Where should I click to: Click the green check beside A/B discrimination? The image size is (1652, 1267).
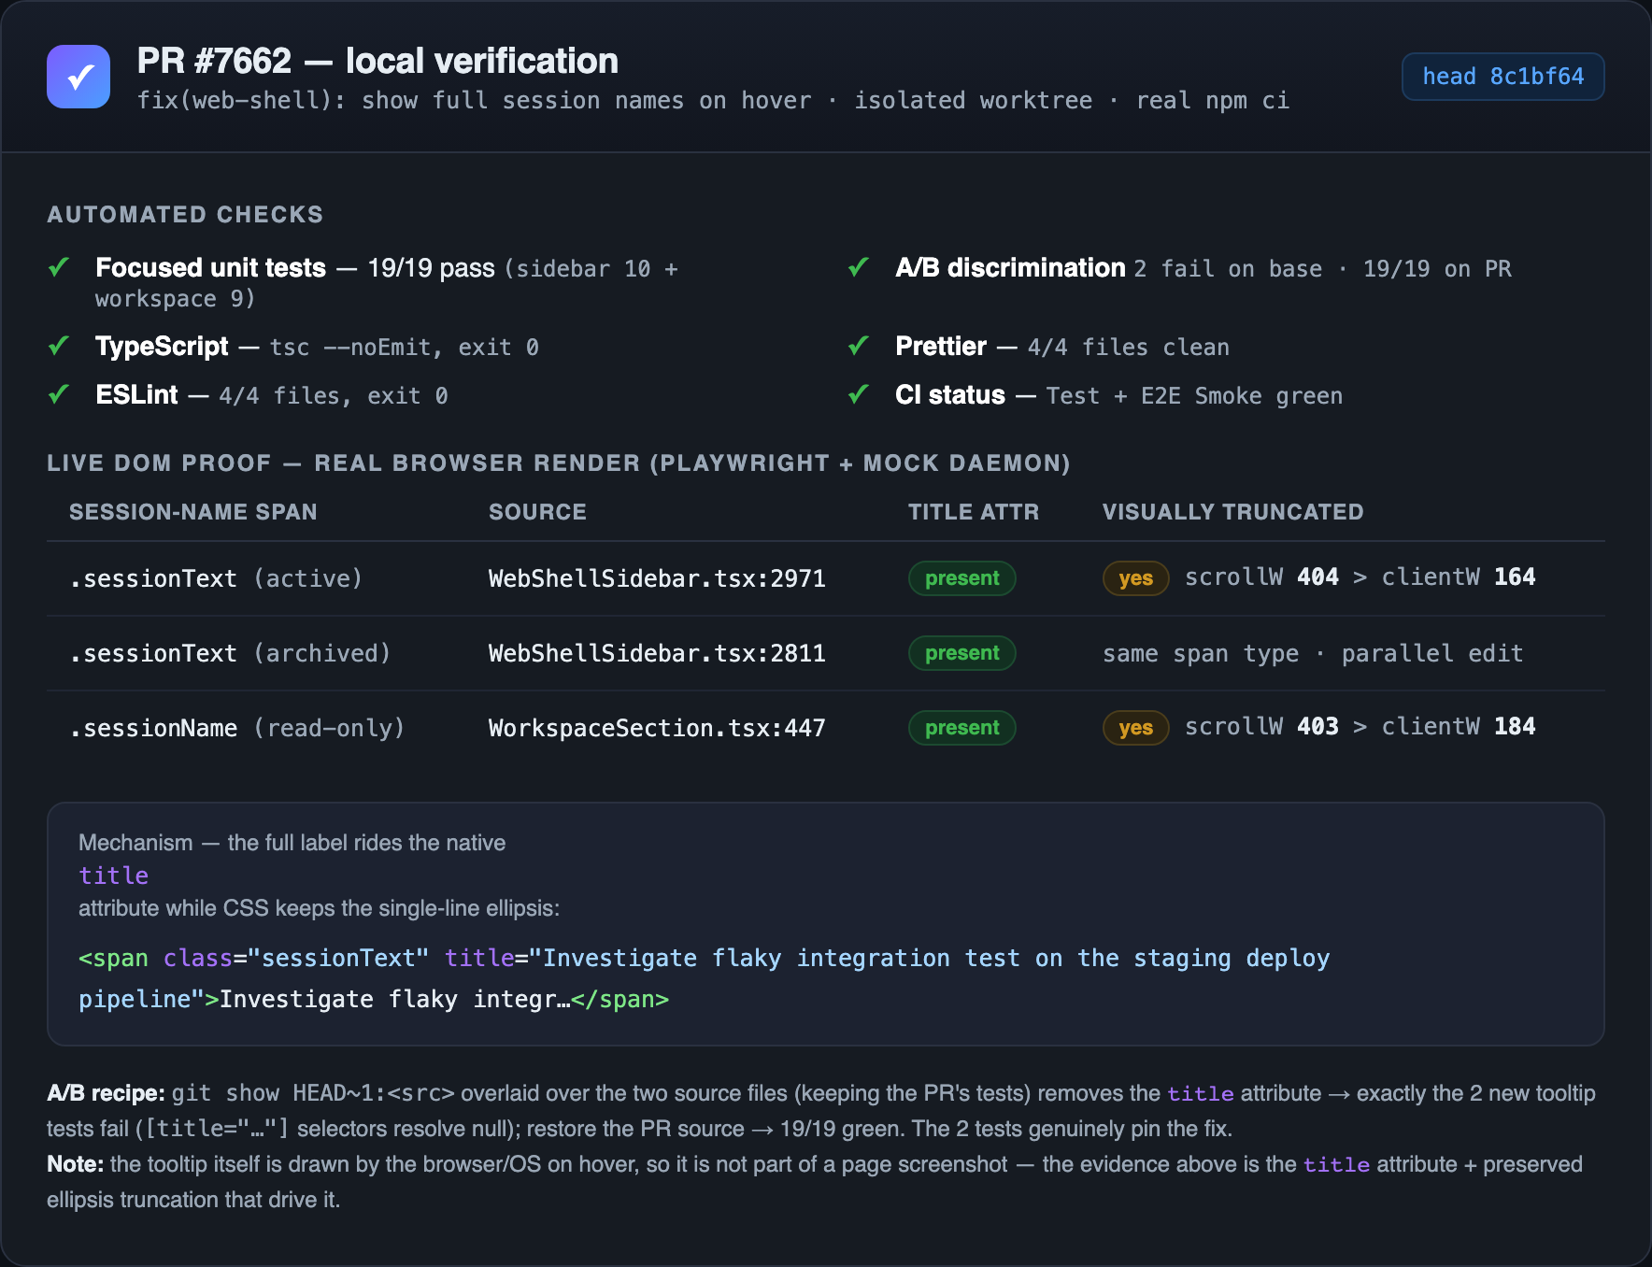coord(859,267)
